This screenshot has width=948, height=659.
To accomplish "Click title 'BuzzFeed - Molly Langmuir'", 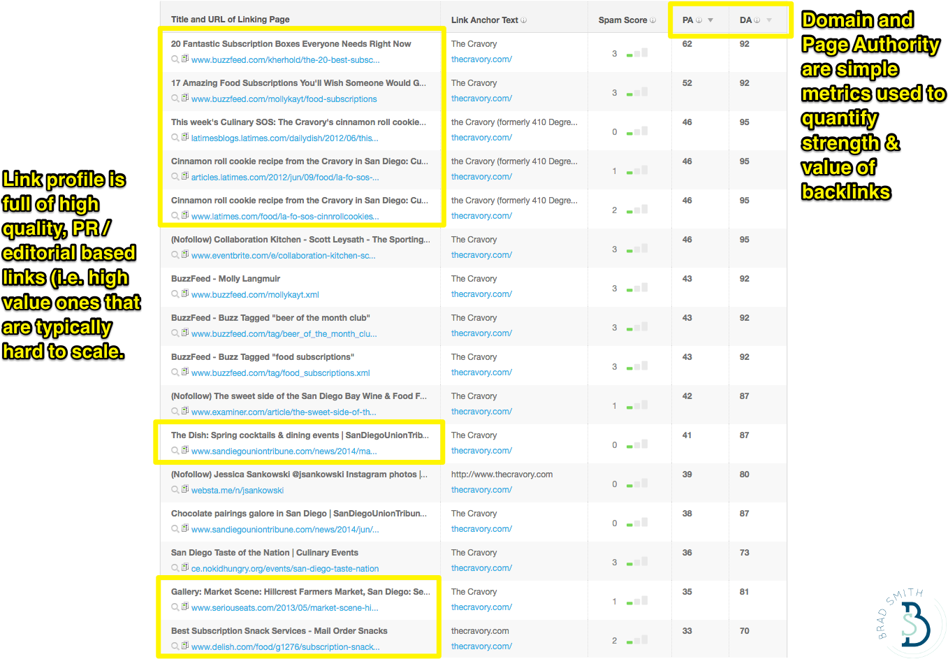I will coord(226,279).
